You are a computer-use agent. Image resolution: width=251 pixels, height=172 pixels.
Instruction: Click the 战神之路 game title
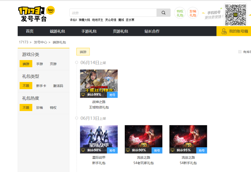99,102
